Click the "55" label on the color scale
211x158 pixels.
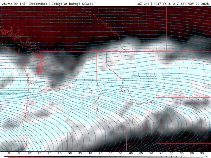121,153
